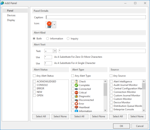The height and width of the screenshot is (130, 150).
Task: Check the Heartbeat alert type checkbox
Action: tap(73, 107)
